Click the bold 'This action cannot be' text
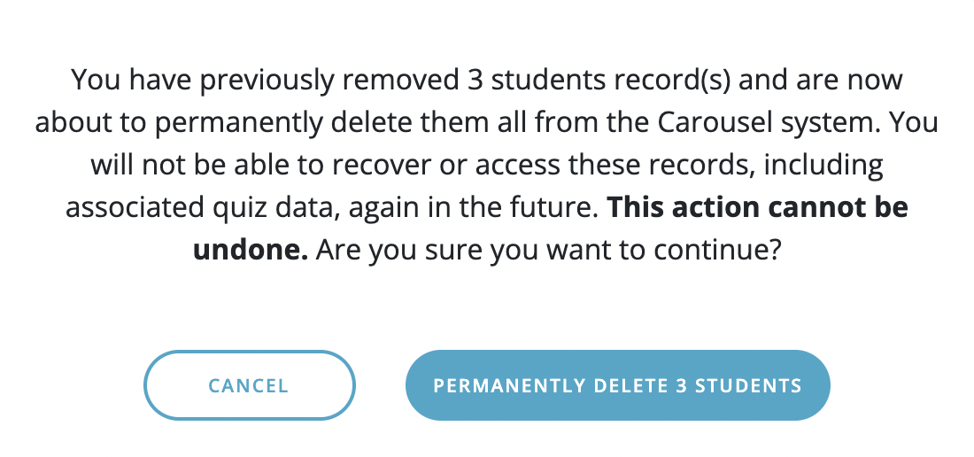974x457 pixels. [757, 207]
